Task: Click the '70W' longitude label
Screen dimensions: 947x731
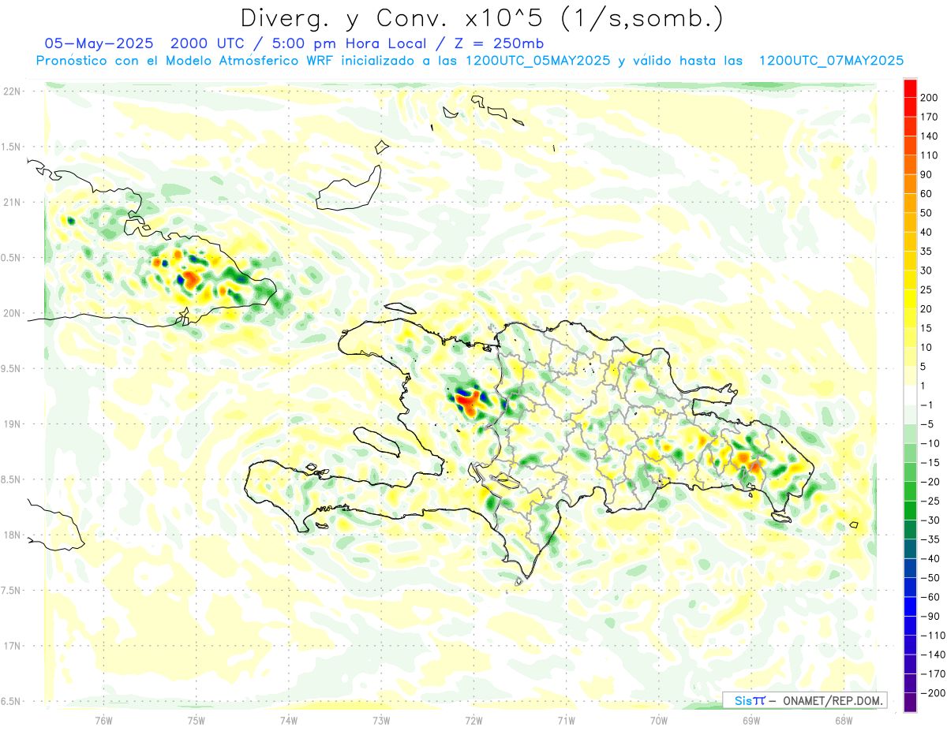Action: coord(659,720)
